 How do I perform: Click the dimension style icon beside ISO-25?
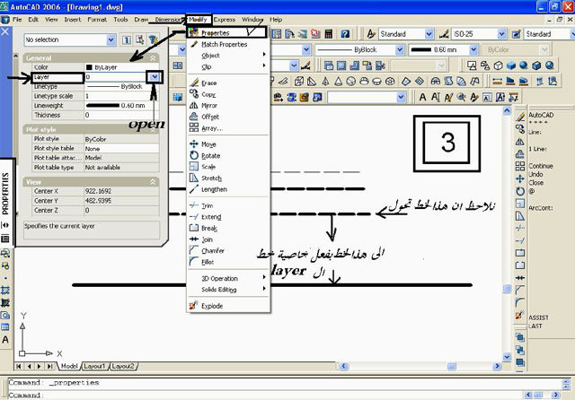(x=444, y=34)
